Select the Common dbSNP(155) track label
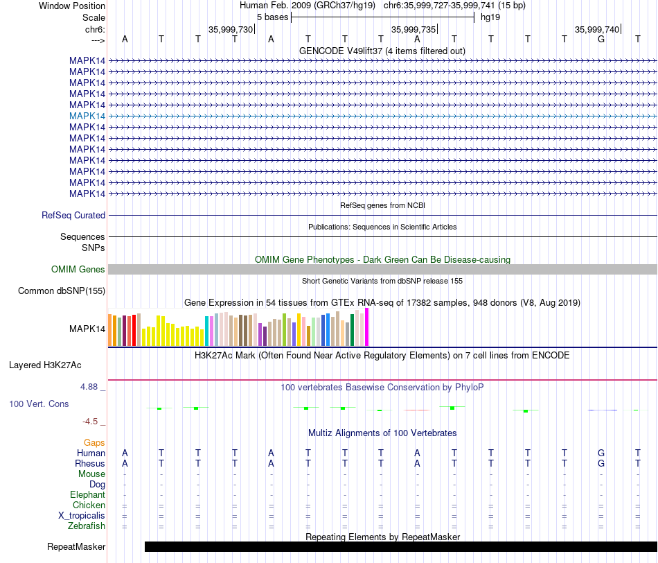Screen dimensions: 658x563 (62, 291)
